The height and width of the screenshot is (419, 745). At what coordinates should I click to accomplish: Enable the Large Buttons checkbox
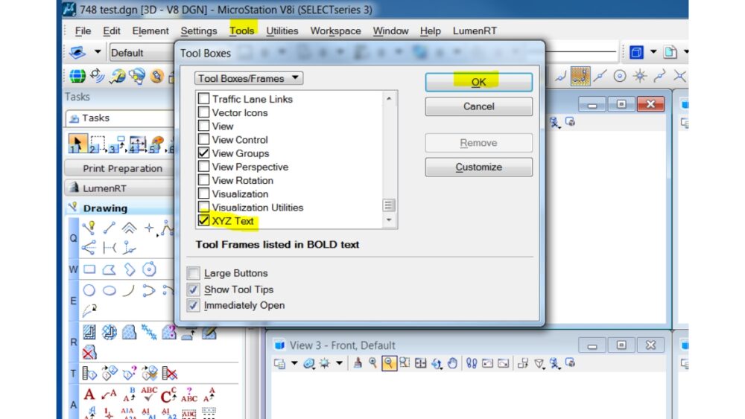(194, 273)
